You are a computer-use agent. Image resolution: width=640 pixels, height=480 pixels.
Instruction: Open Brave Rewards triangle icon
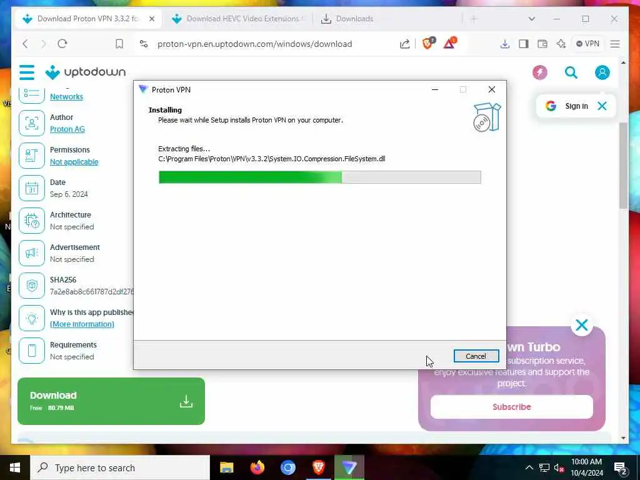pos(449,43)
